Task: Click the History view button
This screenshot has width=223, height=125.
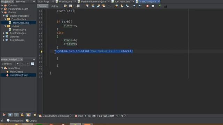Action: click(x=54, y=6)
